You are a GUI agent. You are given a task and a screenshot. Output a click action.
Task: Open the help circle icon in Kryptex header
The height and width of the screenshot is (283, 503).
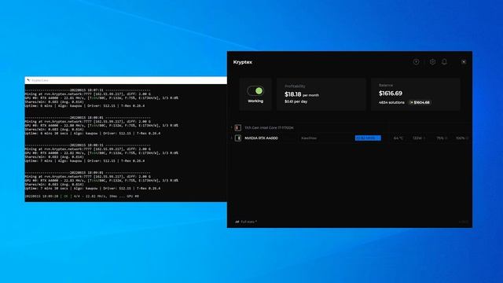point(416,62)
